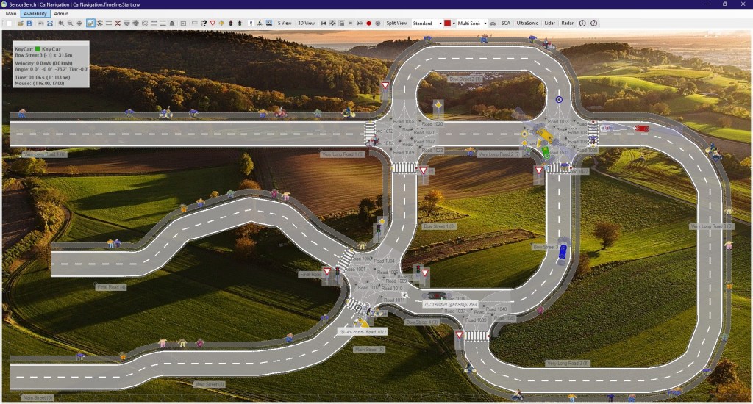Click the 3D View button
Image resolution: width=753 pixels, height=404 pixels.
(x=306, y=24)
